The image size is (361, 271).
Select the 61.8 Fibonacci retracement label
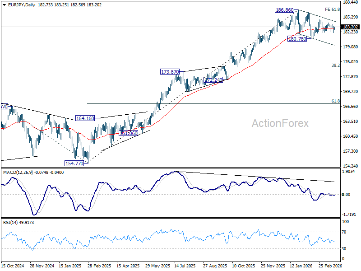click(x=336, y=101)
